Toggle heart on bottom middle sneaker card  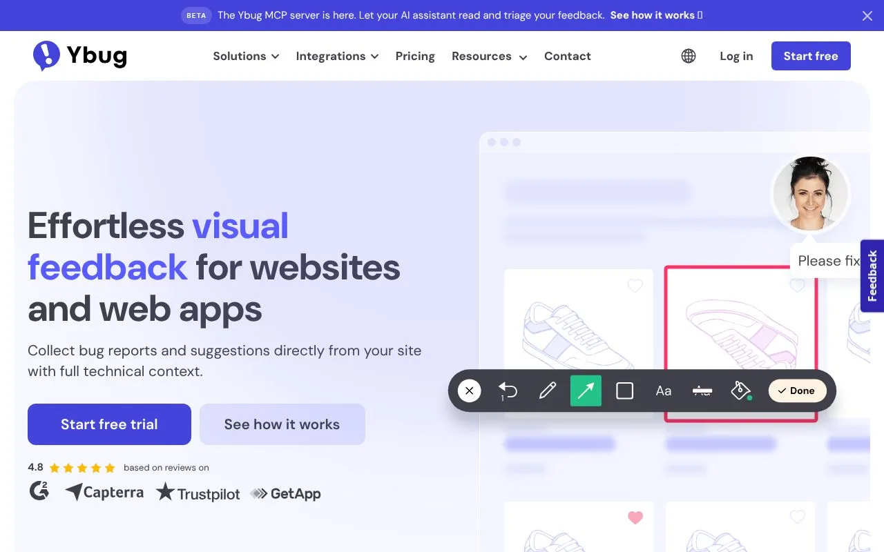797,516
